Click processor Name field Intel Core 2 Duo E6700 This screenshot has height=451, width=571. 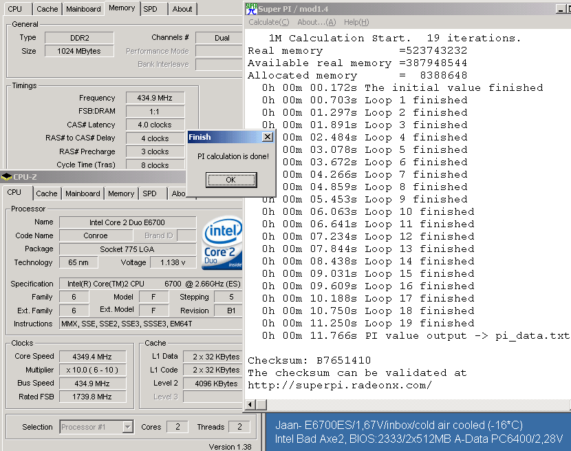pyautogui.click(x=127, y=222)
